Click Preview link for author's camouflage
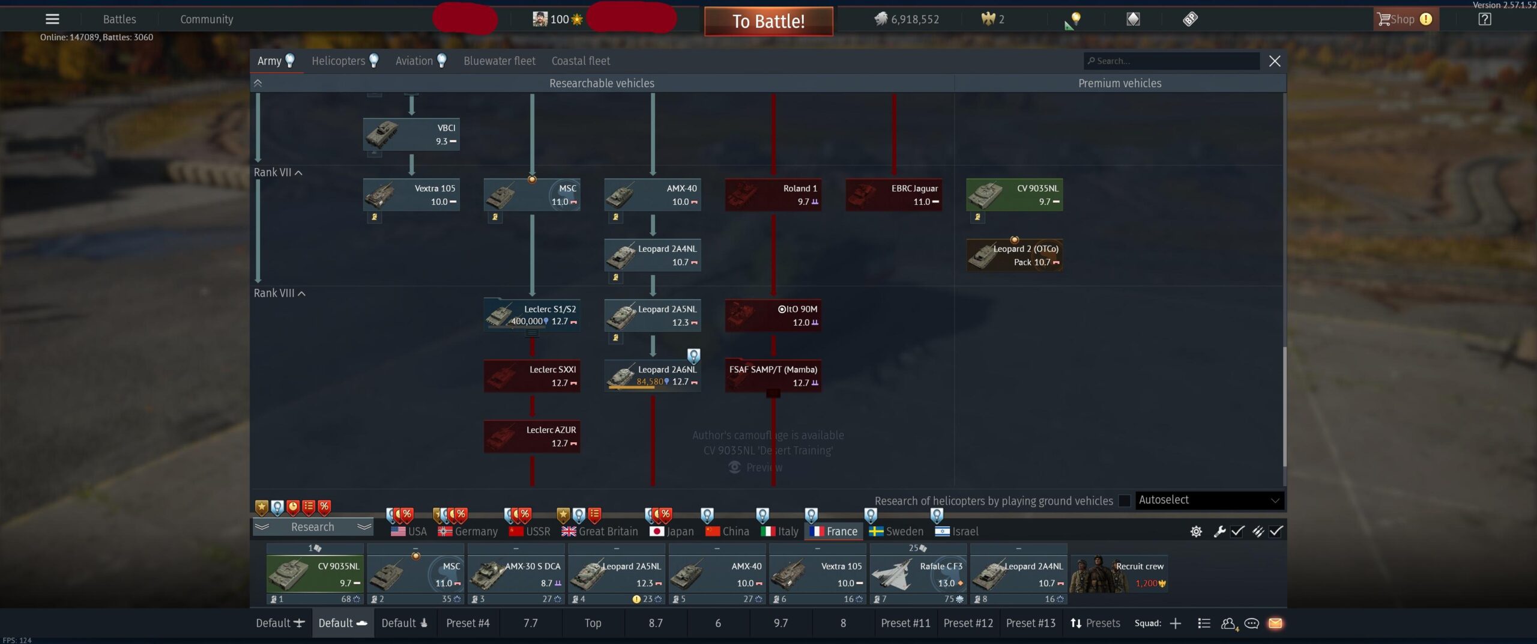 tap(755, 467)
